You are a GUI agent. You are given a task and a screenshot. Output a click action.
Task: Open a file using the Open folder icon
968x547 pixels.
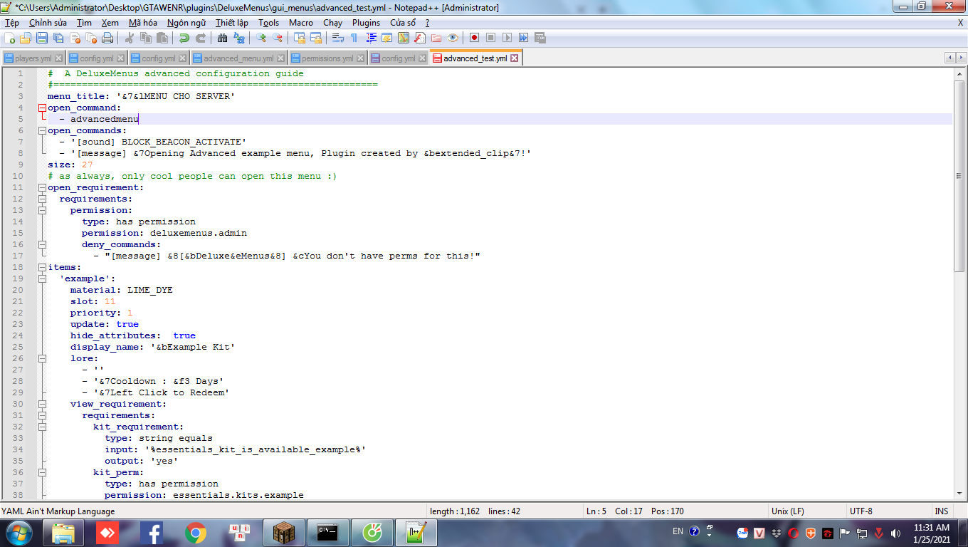[26, 38]
